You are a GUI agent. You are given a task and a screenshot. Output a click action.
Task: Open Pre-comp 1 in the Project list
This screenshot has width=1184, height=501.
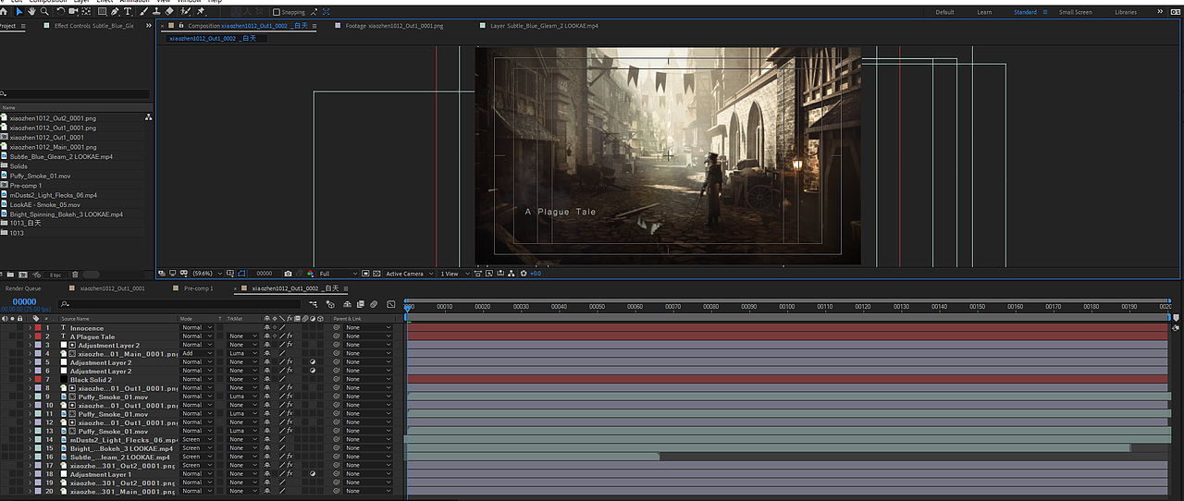[x=26, y=185]
